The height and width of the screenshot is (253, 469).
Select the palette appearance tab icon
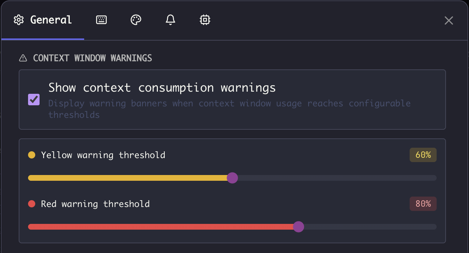[136, 20]
